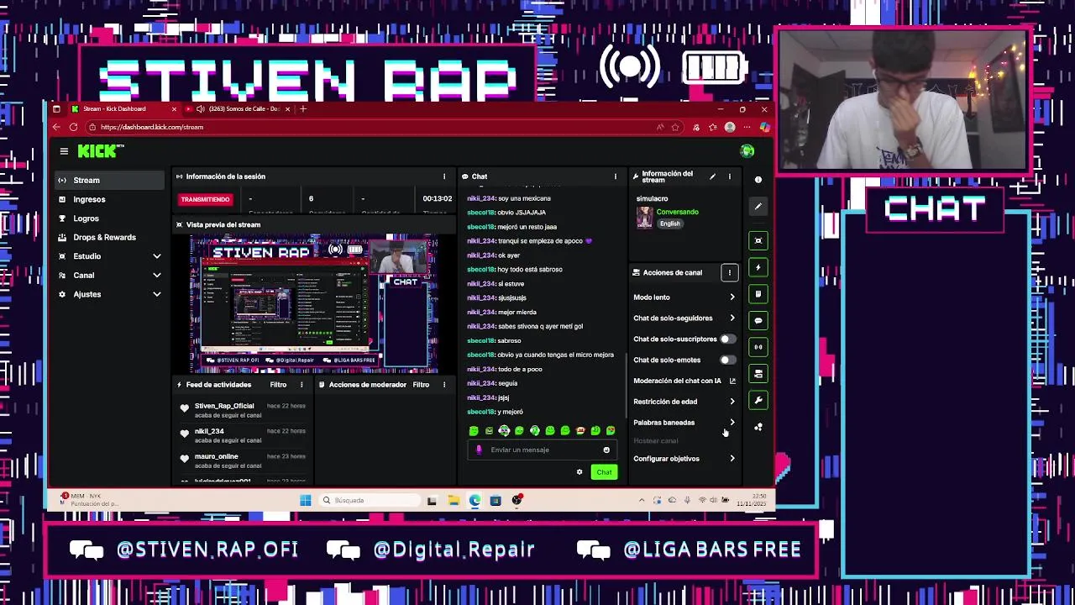This screenshot has width=1075, height=605.
Task: Open Chat de solo-seguidores options arrow
Action: coord(732,318)
